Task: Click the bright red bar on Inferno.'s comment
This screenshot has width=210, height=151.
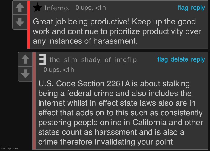Action: click(x=29, y=24)
